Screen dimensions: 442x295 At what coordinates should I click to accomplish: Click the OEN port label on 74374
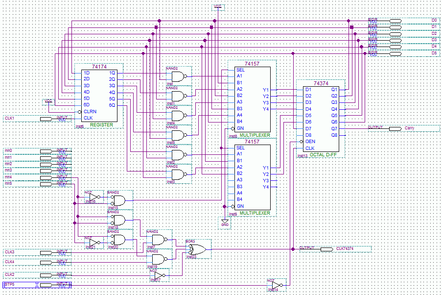[x=310, y=142]
